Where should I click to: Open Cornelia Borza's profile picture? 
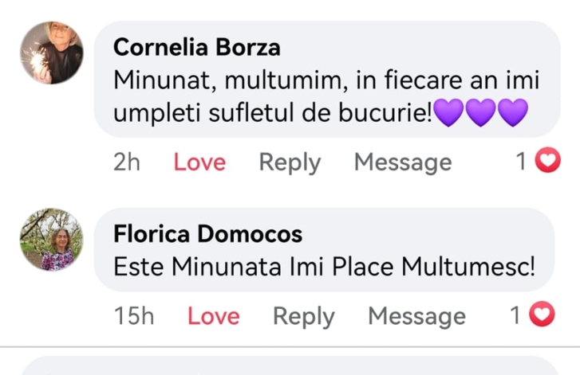(51, 52)
